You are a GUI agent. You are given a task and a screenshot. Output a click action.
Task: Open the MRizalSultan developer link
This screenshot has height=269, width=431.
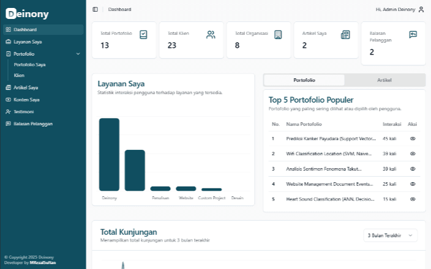coord(42,262)
